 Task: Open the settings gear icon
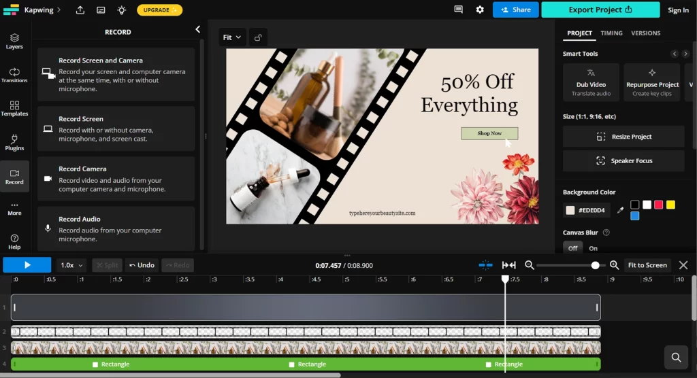click(x=480, y=10)
